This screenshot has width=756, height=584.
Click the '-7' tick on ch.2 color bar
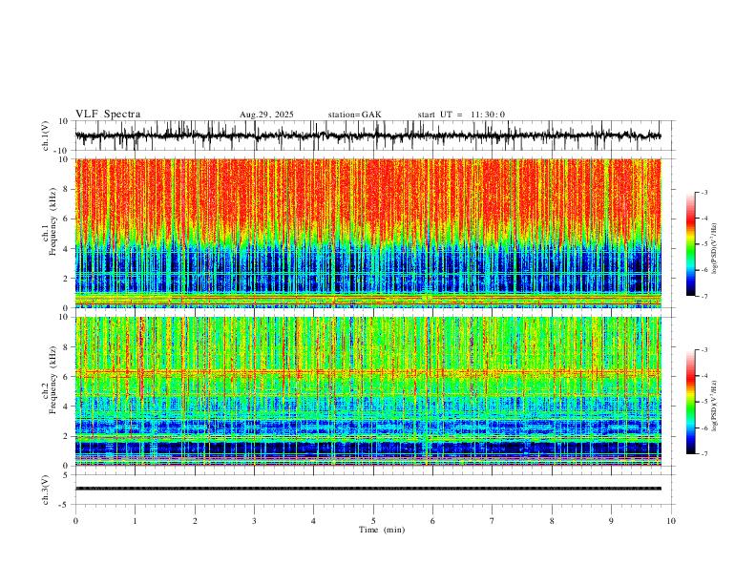[704, 454]
